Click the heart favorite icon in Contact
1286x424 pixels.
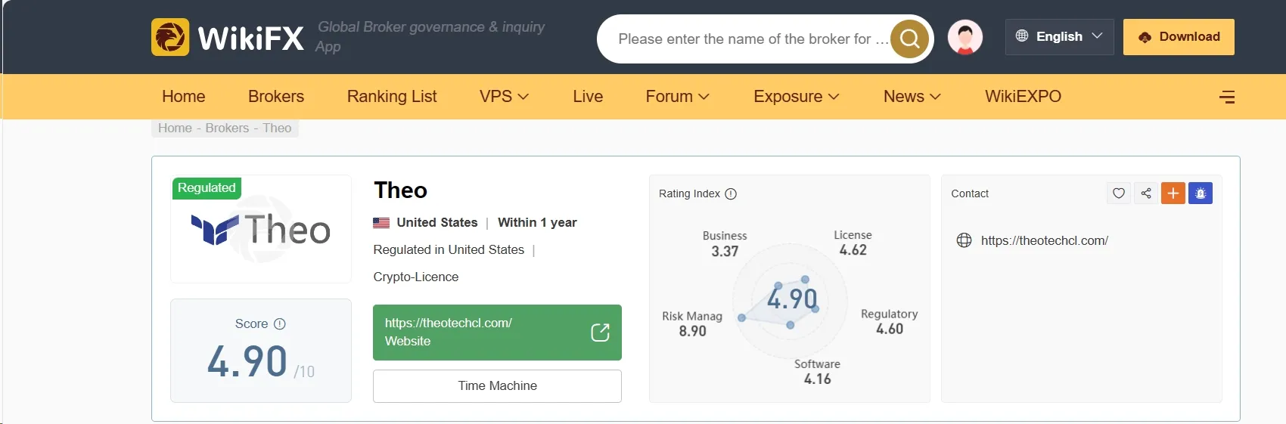coord(1119,193)
